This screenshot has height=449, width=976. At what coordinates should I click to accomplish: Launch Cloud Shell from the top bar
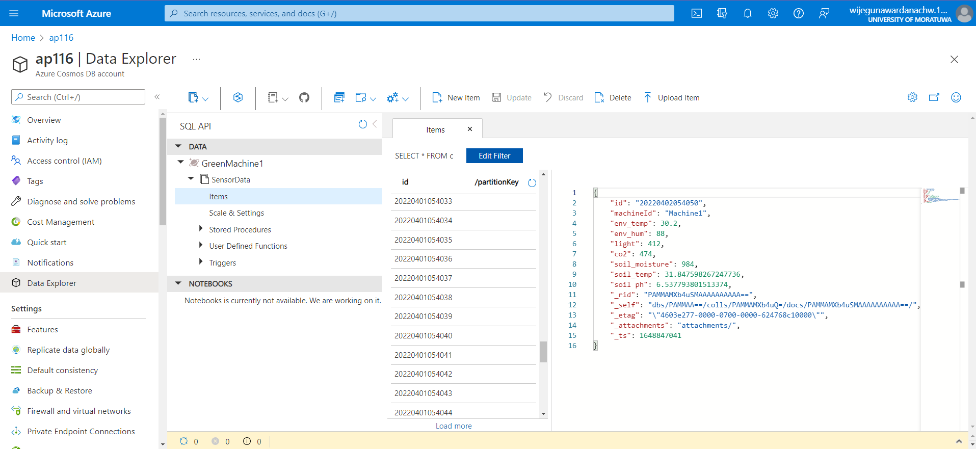click(x=697, y=13)
